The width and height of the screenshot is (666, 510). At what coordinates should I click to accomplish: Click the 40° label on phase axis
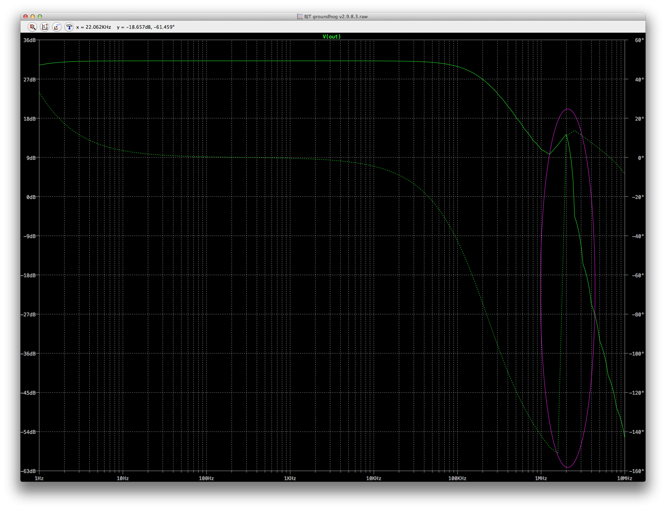(x=639, y=79)
